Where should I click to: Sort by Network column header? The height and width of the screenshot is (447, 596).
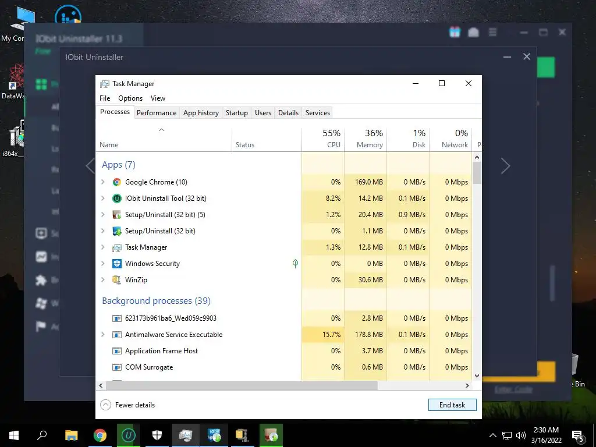(x=451, y=139)
